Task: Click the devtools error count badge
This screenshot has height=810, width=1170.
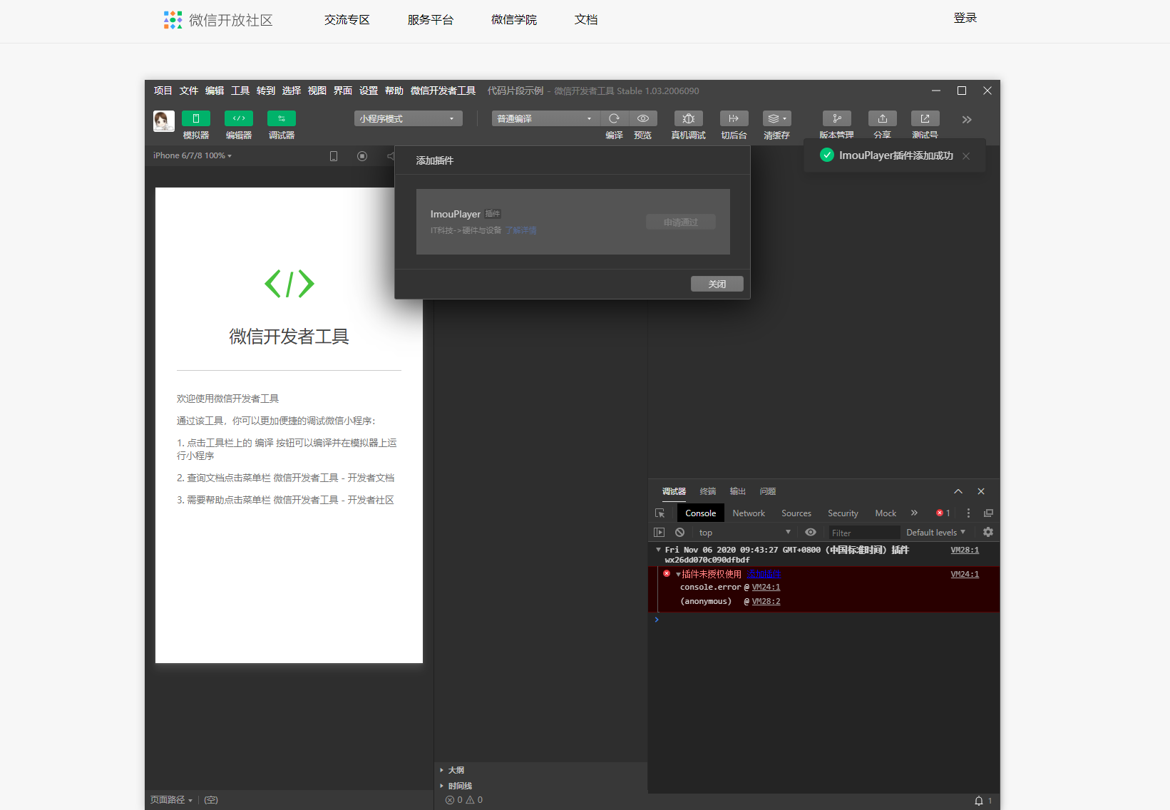Action: coord(943,513)
